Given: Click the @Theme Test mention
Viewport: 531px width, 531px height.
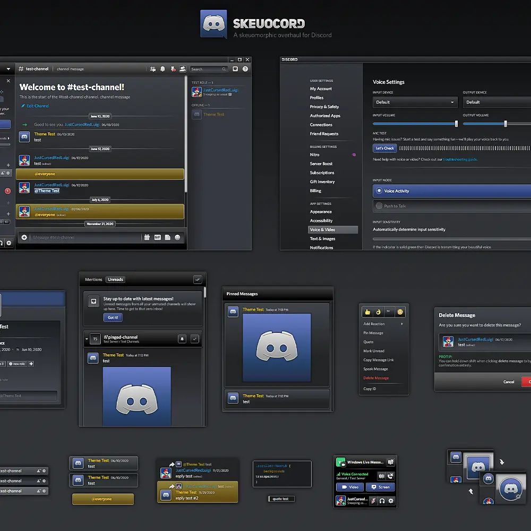Looking at the screenshot, I should [x=47, y=191].
